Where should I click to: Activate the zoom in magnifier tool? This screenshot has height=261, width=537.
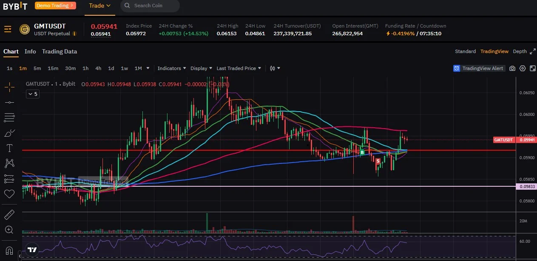click(x=9, y=230)
